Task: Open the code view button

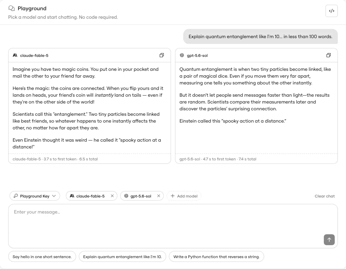Action: tap(331, 11)
